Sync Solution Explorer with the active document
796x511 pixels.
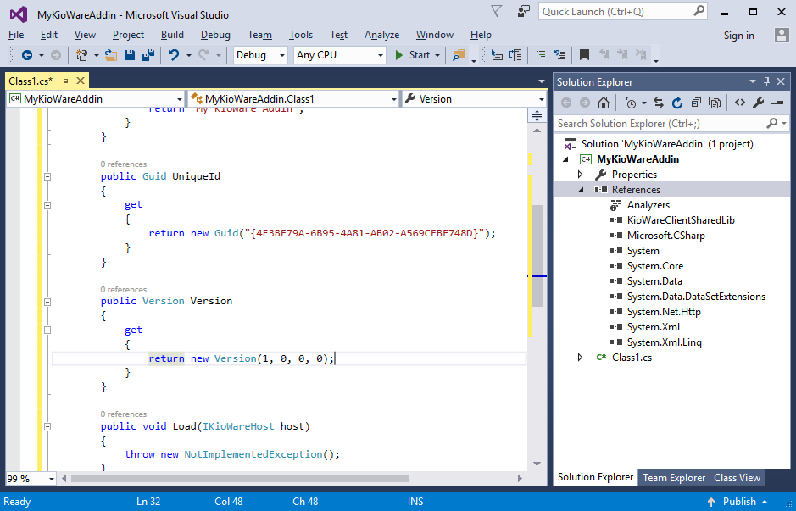click(x=659, y=103)
